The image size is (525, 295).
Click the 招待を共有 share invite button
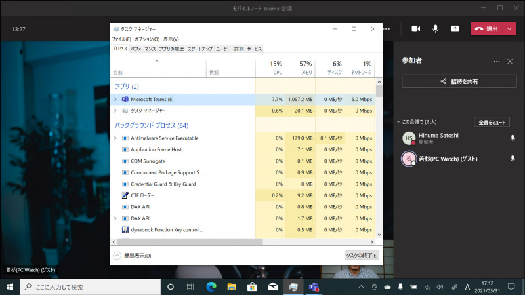[x=459, y=81]
